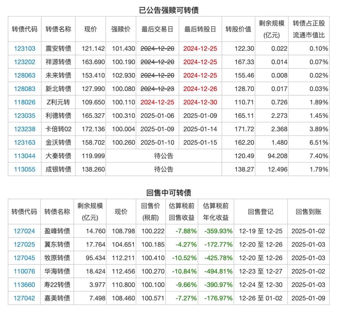
Task: Click 金沃转债 last conversion date 2025-01-15
Action: click(200, 143)
